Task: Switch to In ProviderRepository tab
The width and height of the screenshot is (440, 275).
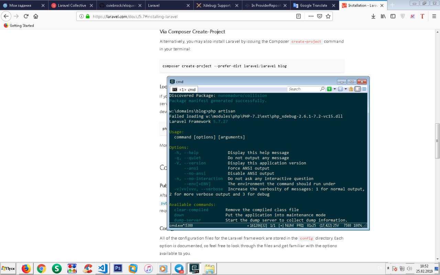Action: [x=265, y=5]
